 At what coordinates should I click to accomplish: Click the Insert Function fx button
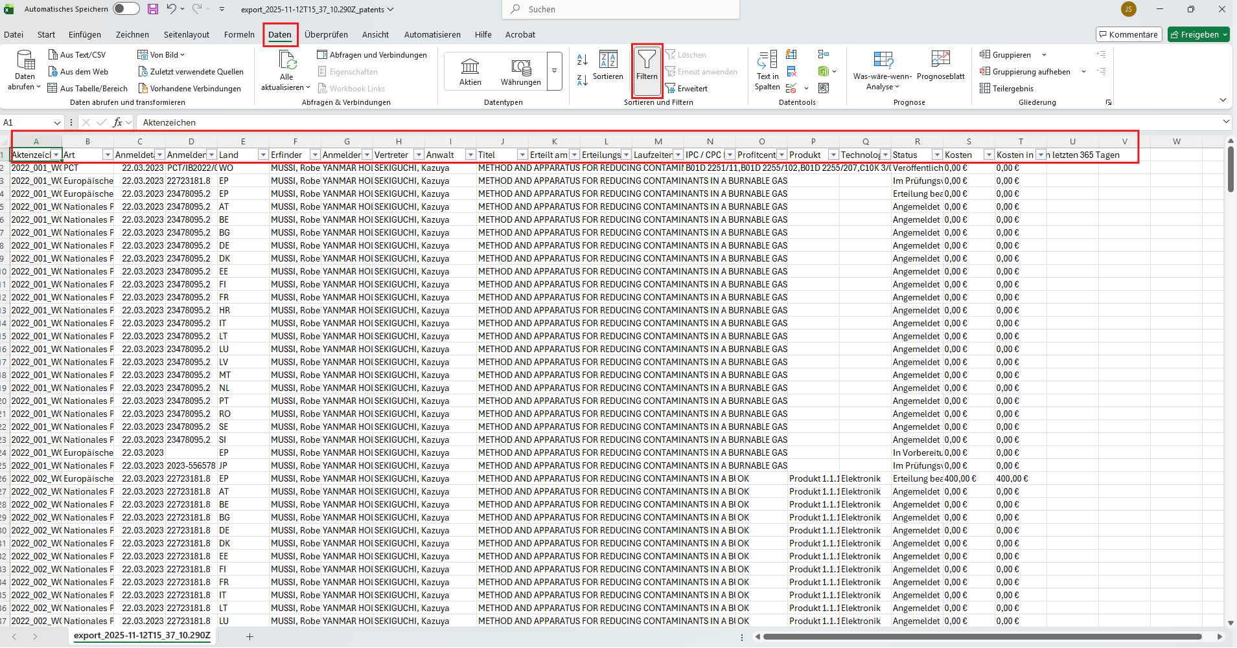point(117,122)
